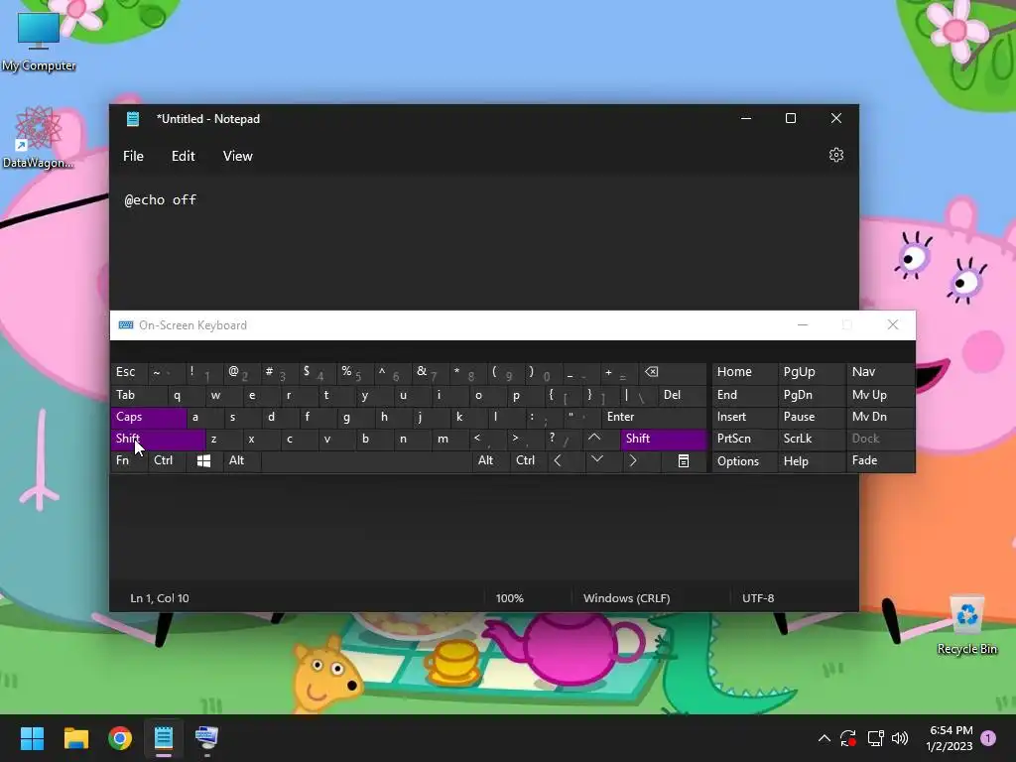Toggle the left Shift key
Image resolution: width=1016 pixels, height=762 pixels.
tap(158, 439)
